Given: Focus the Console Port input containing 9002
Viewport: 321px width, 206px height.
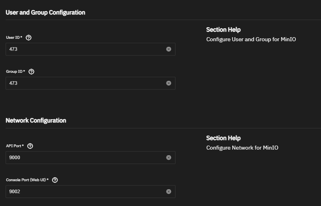Looking at the screenshot, I should click(90, 192).
